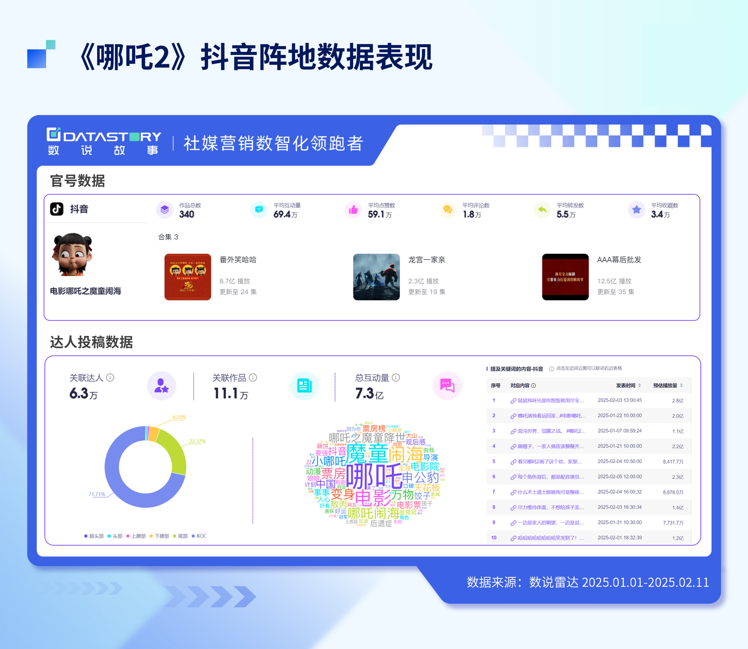Click the 合集 3 label
The height and width of the screenshot is (649, 748).
coord(168,237)
